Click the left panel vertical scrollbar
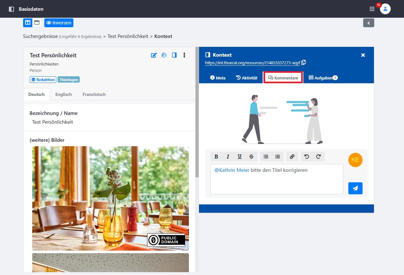The width and height of the screenshot is (404, 275). 197,112
